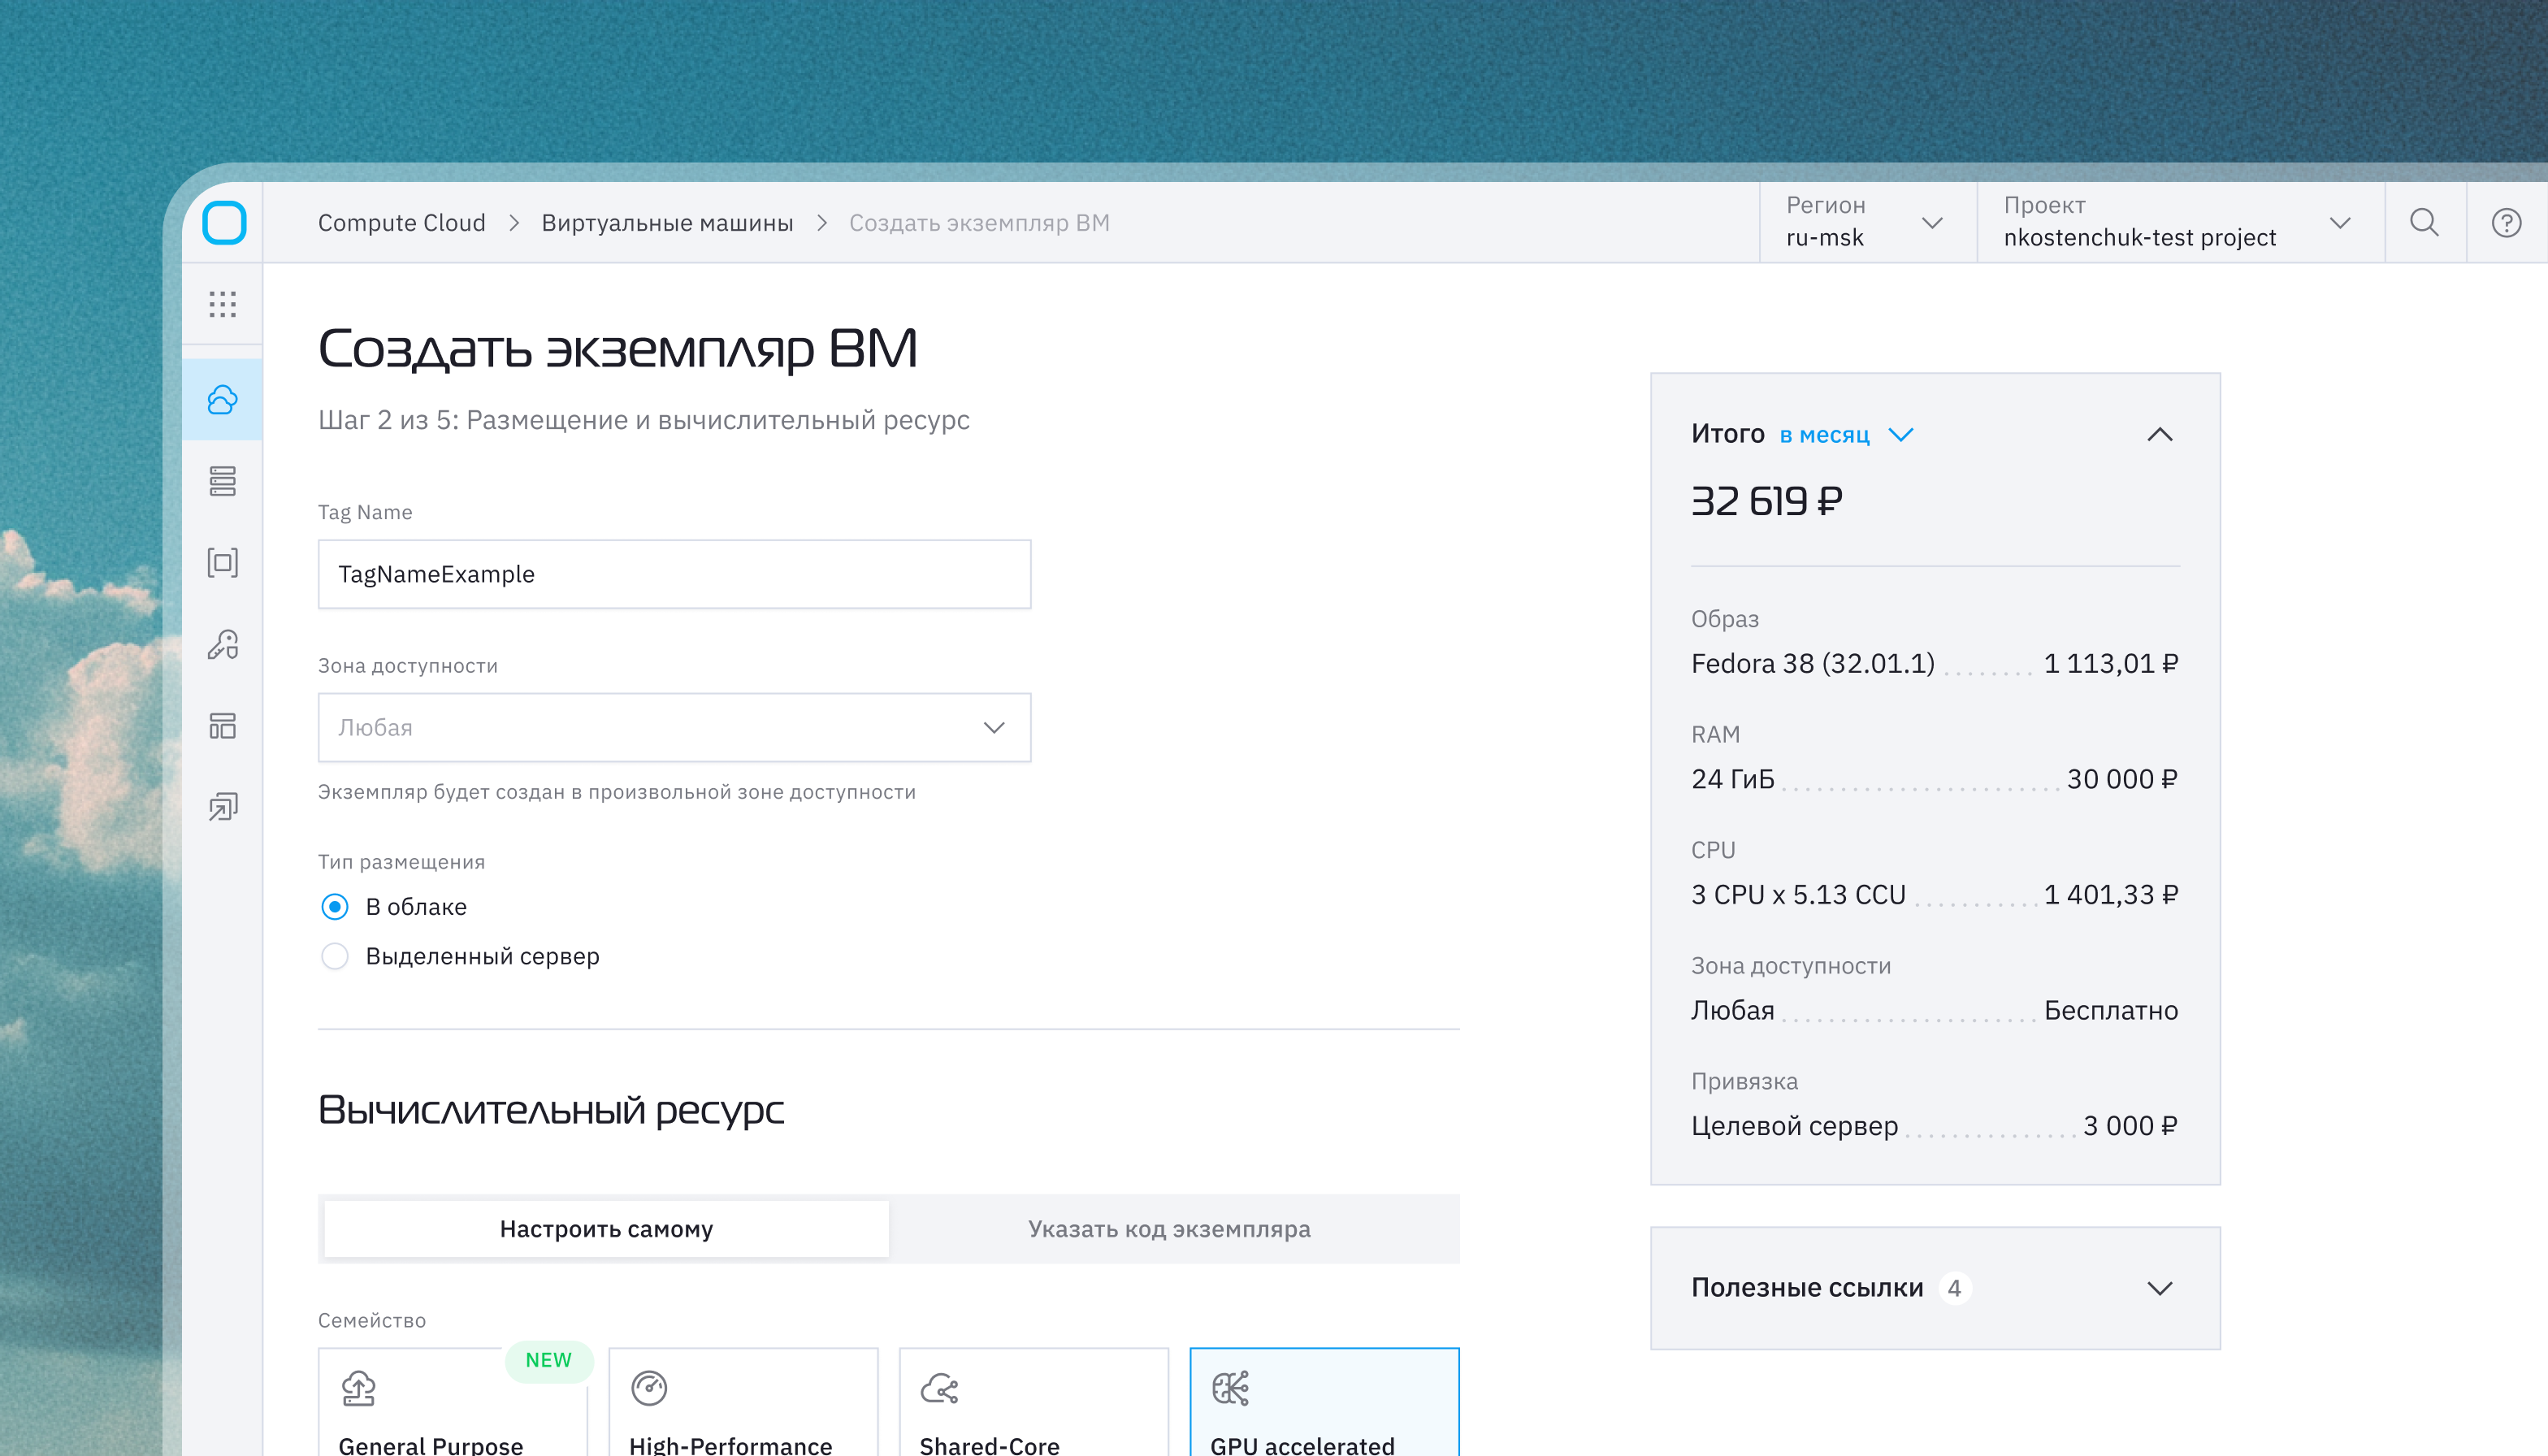Image resolution: width=2548 pixels, height=1456 pixels.
Task: Open the Регион ru-msk dropdown
Action: pyautogui.click(x=1867, y=222)
